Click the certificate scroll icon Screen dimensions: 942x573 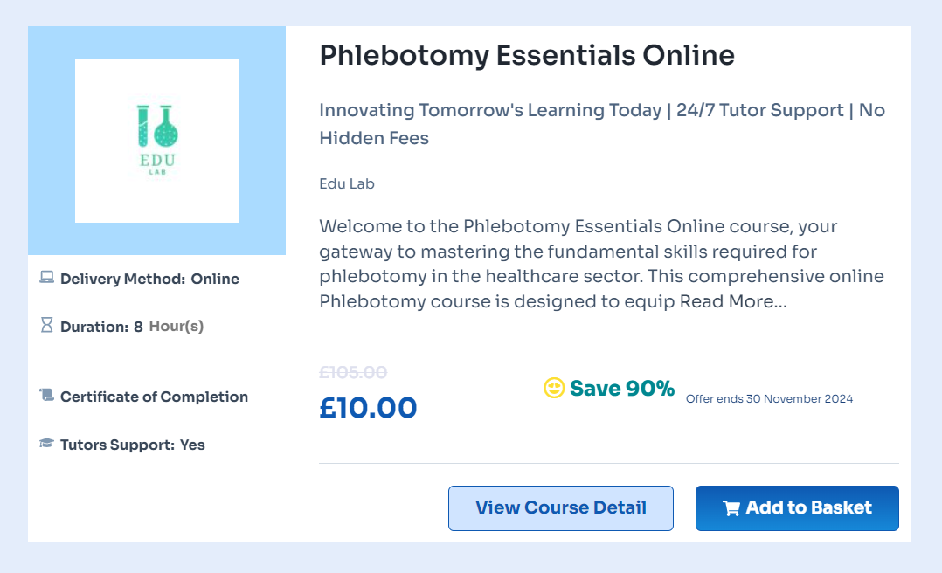(47, 396)
